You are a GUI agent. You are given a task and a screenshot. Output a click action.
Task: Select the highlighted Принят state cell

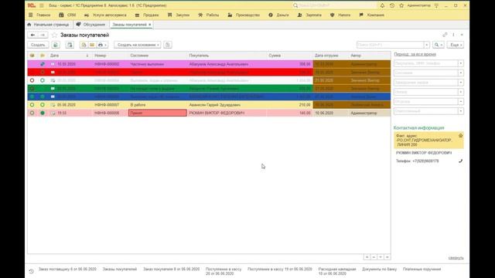tap(158, 113)
